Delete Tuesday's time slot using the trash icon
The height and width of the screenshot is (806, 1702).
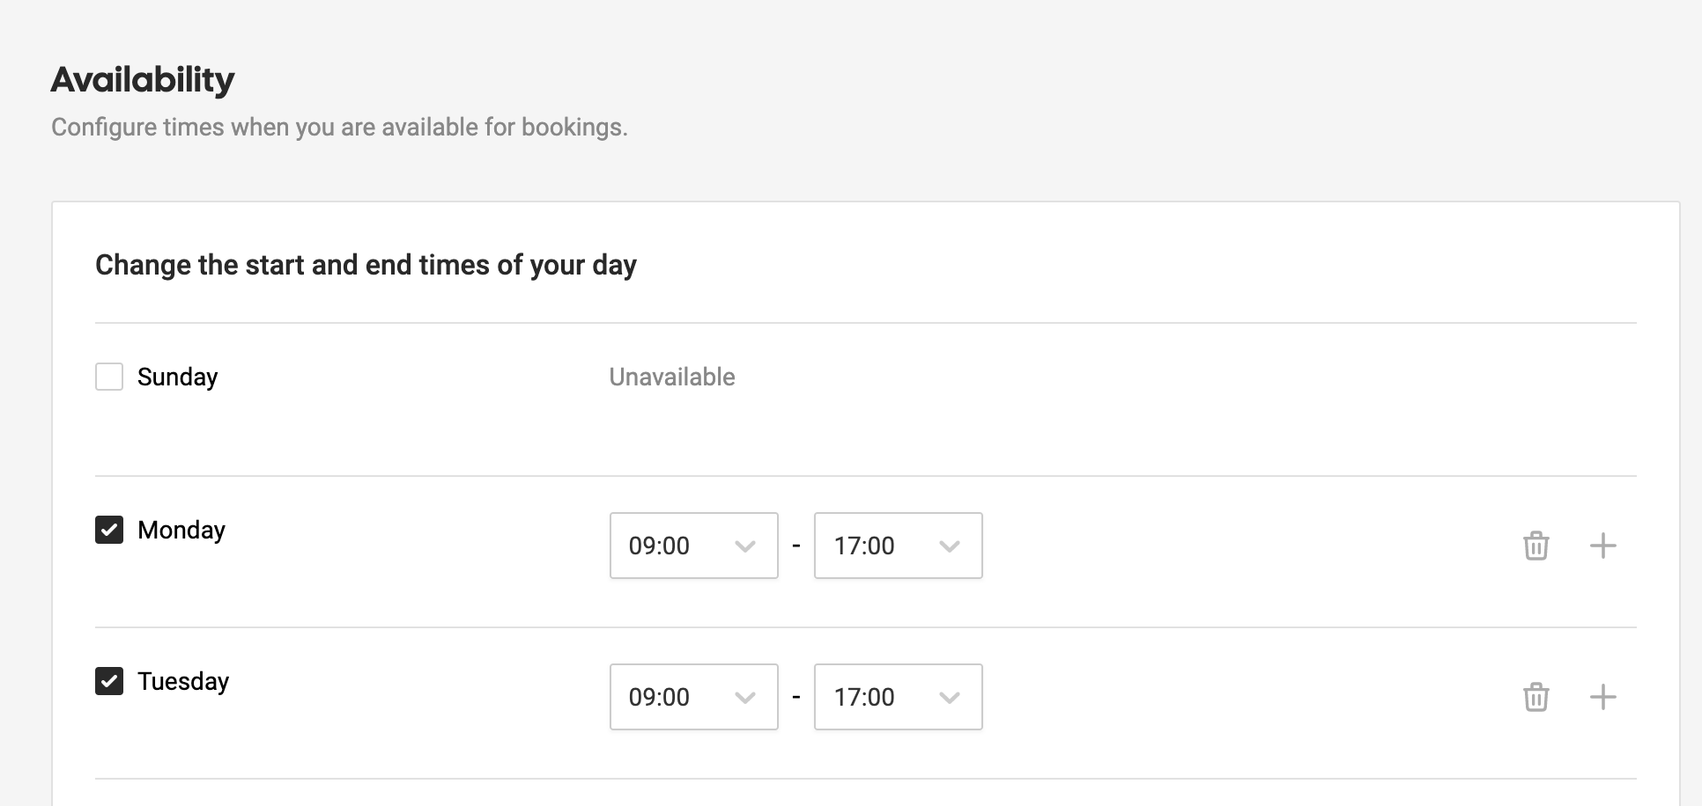point(1536,697)
